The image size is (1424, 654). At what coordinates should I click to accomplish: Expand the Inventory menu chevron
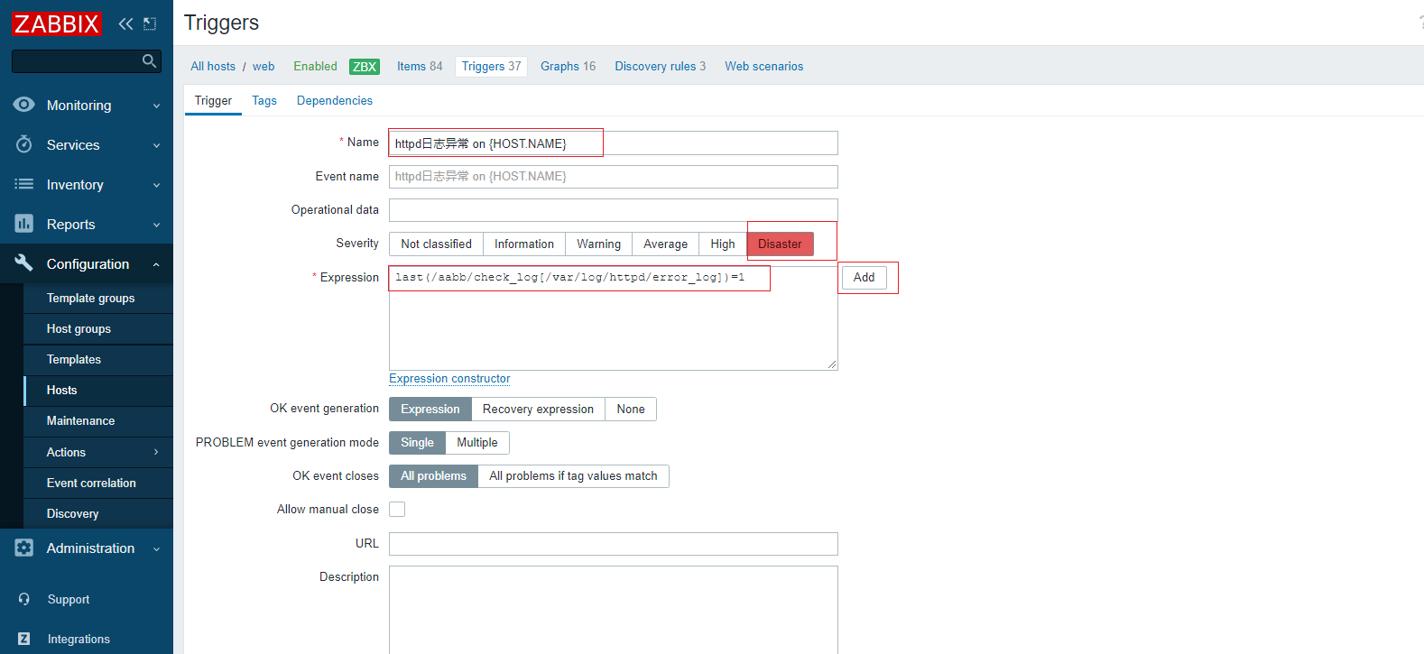pyautogui.click(x=156, y=185)
